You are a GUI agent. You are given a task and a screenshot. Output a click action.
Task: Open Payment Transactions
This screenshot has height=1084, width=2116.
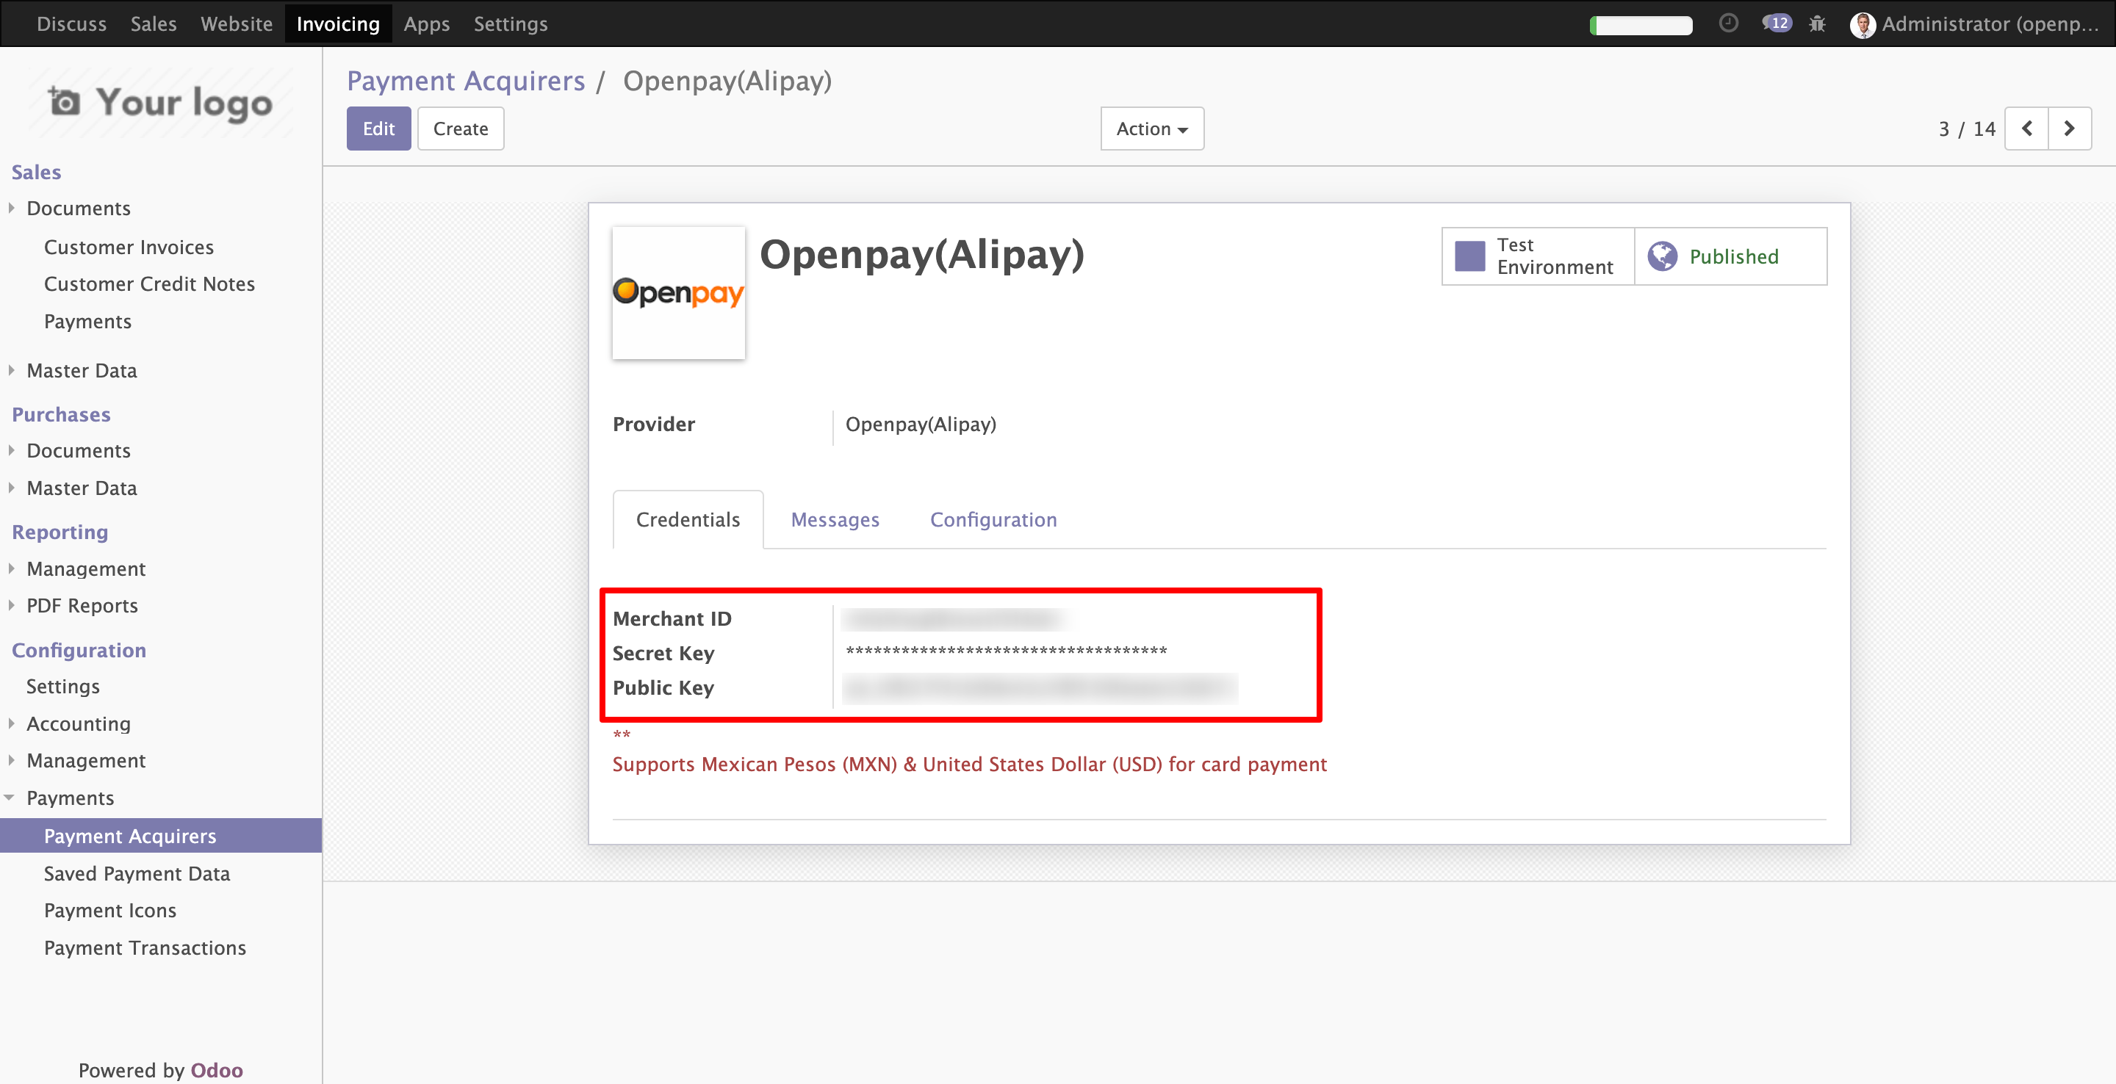pyautogui.click(x=145, y=947)
